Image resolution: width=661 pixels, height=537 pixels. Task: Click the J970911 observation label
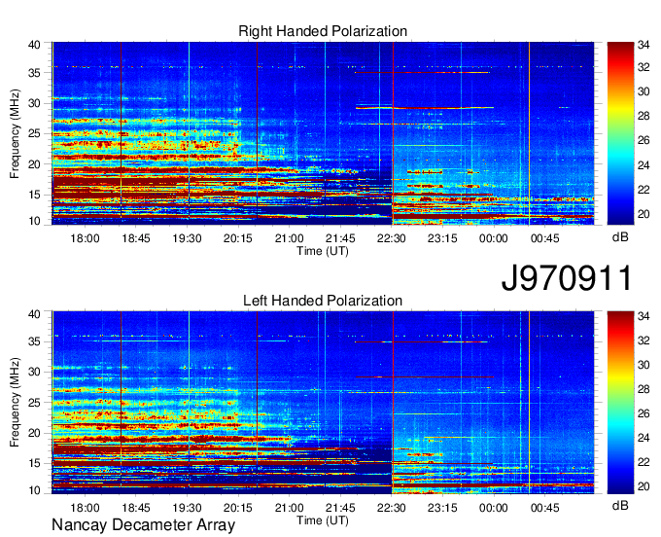click(567, 278)
